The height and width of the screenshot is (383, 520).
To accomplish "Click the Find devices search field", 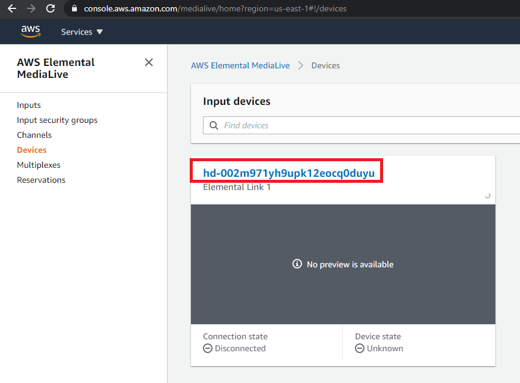I will coord(300,125).
